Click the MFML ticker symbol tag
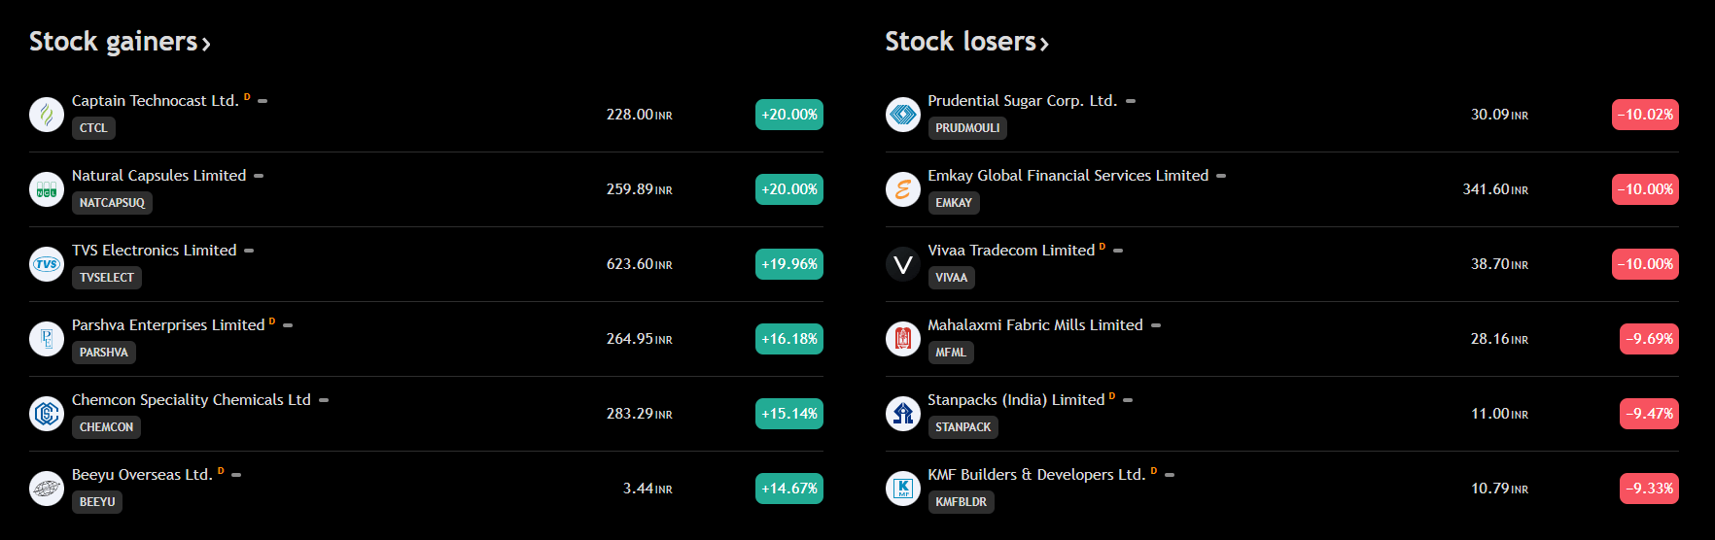The height and width of the screenshot is (540, 1715). [x=951, y=353]
